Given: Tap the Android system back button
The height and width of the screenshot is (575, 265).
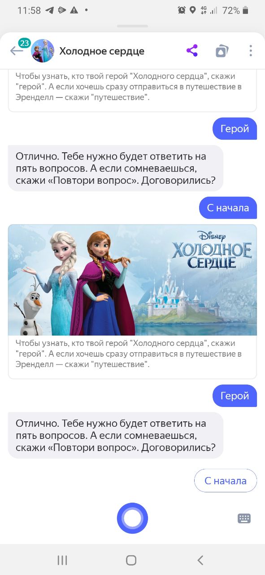Looking at the screenshot, I should point(200,560).
